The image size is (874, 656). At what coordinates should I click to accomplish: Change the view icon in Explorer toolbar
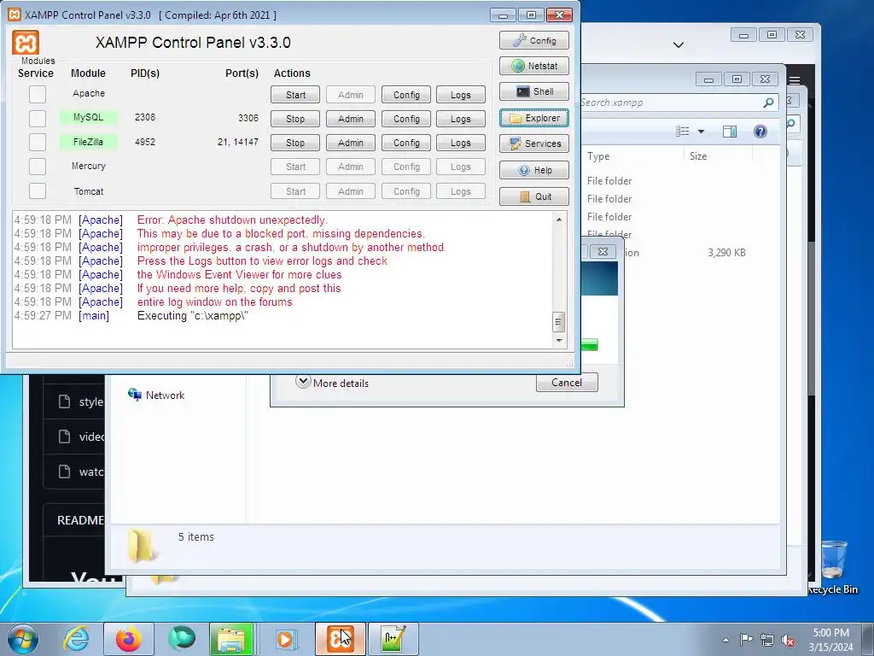(682, 131)
